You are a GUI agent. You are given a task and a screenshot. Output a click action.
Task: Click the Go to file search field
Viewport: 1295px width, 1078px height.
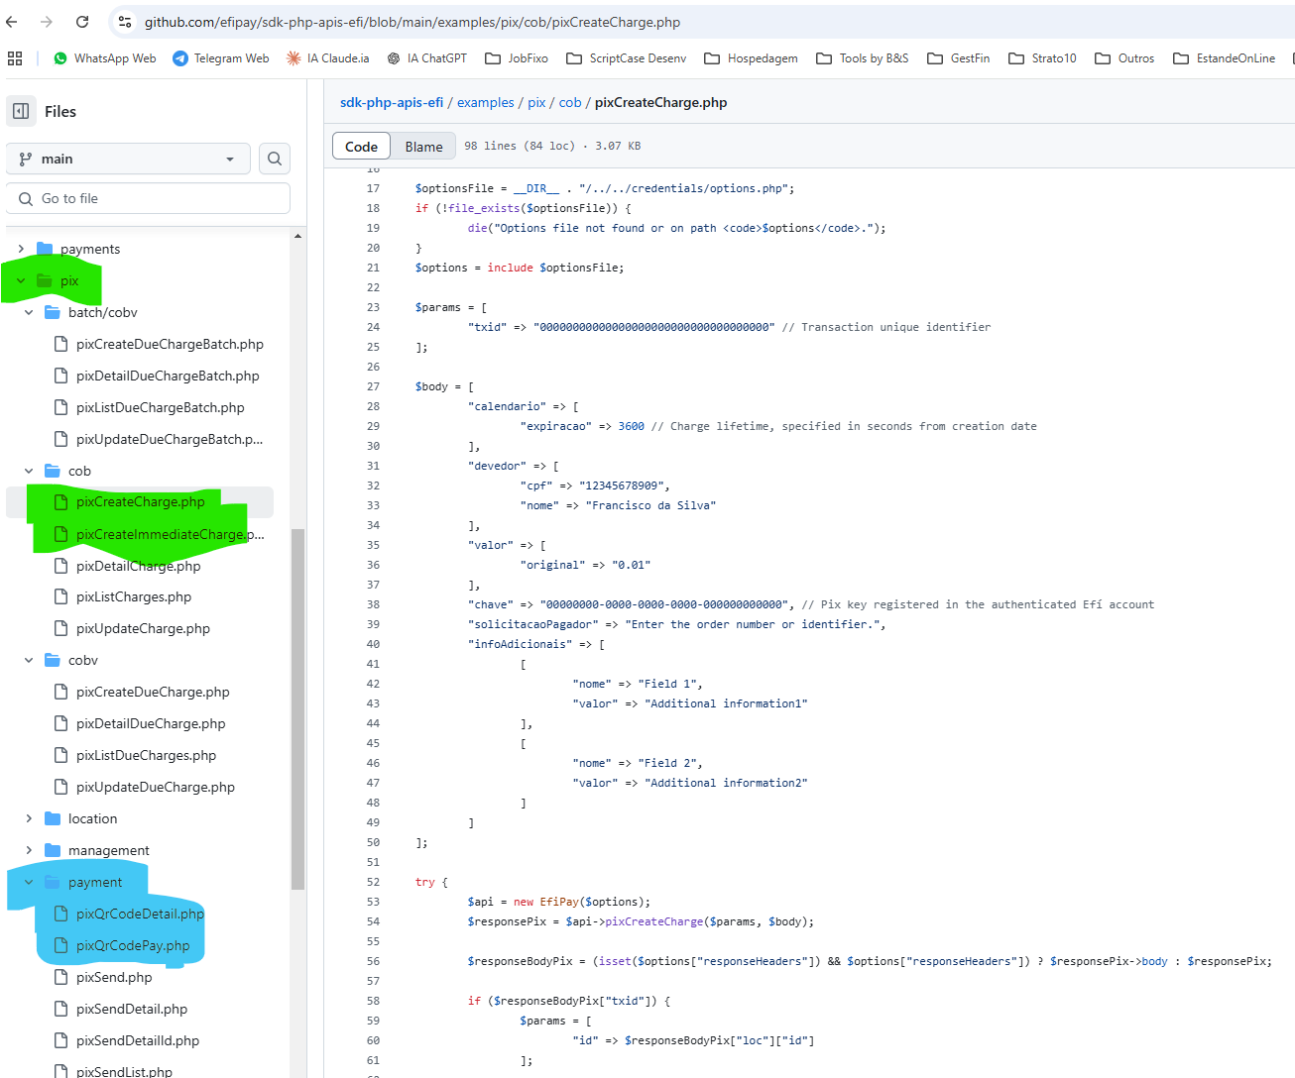tap(148, 198)
